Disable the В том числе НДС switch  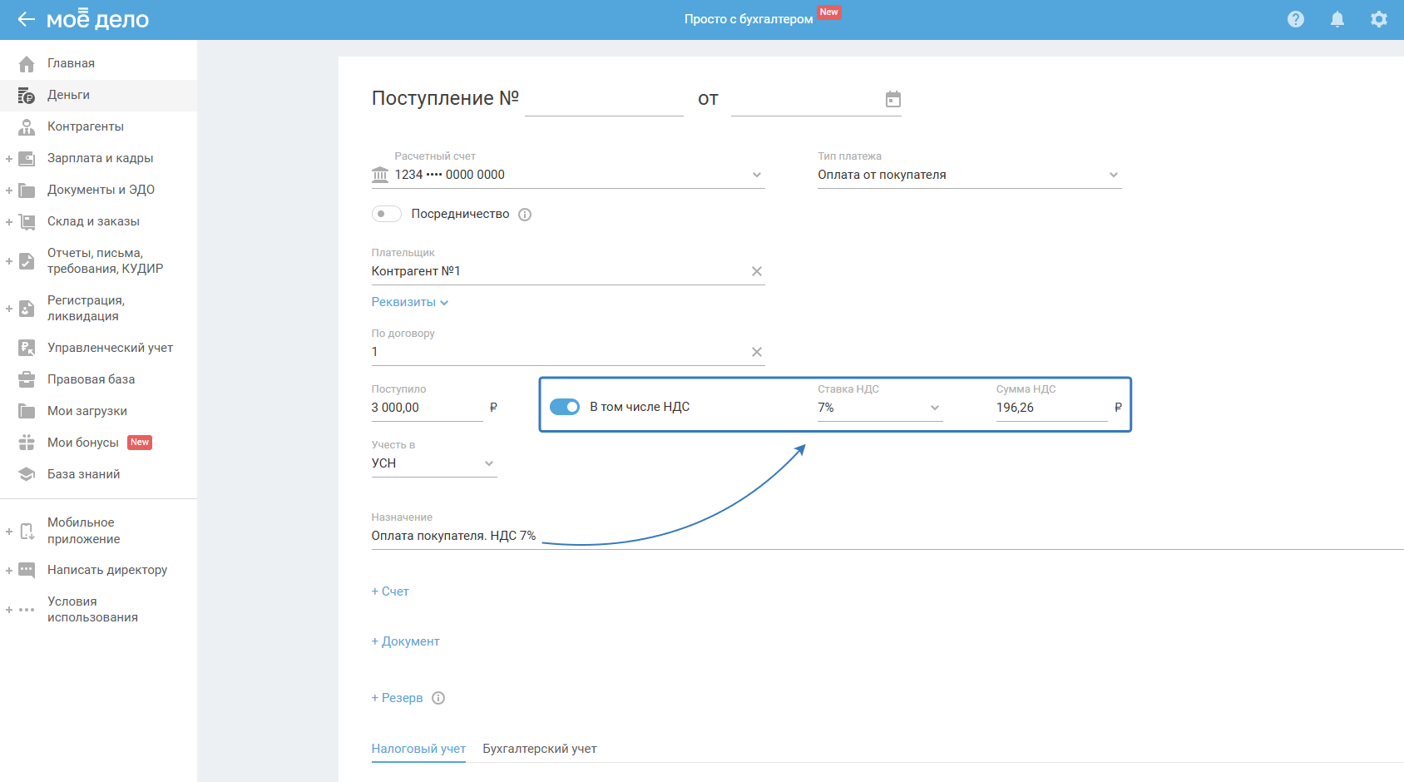click(565, 407)
